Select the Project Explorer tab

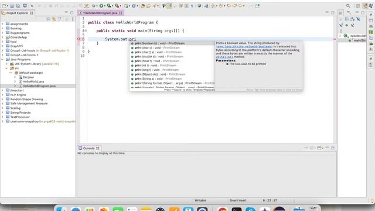[x=17, y=13]
